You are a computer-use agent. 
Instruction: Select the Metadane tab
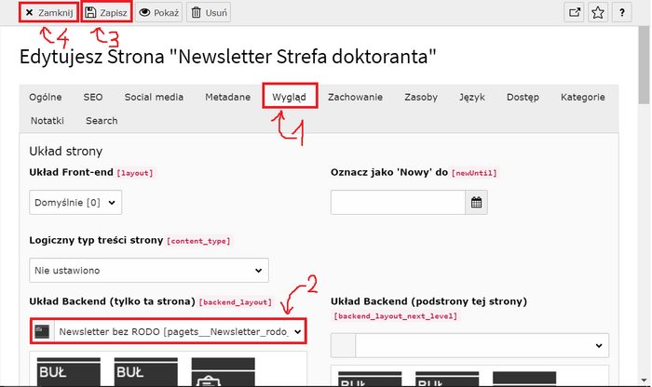tap(227, 97)
